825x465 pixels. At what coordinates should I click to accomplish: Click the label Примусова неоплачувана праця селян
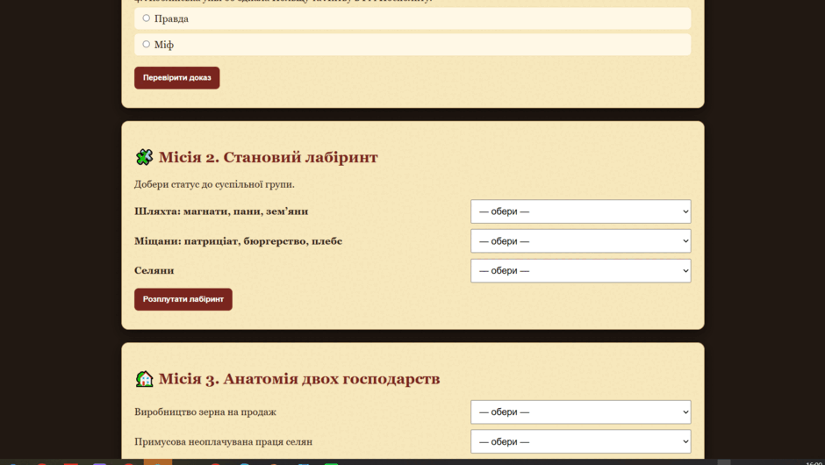click(x=223, y=442)
